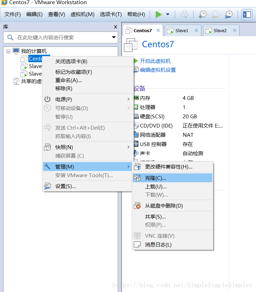
Task: Choose 关闭选项卡(B) in context menu
Action: pos(87,62)
